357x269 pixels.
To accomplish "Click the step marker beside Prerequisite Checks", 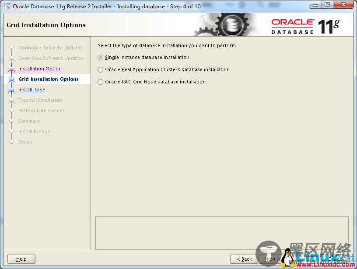I will click(x=12, y=110).
